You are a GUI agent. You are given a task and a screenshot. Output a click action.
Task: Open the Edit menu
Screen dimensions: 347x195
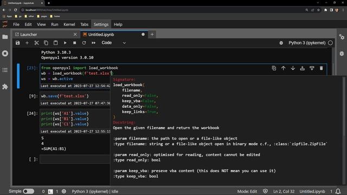pyautogui.click(x=28, y=24)
